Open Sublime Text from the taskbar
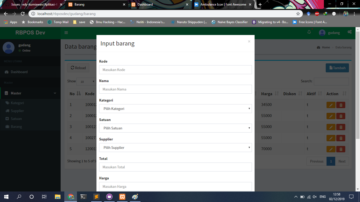The height and width of the screenshot is (202, 360). pos(96,197)
